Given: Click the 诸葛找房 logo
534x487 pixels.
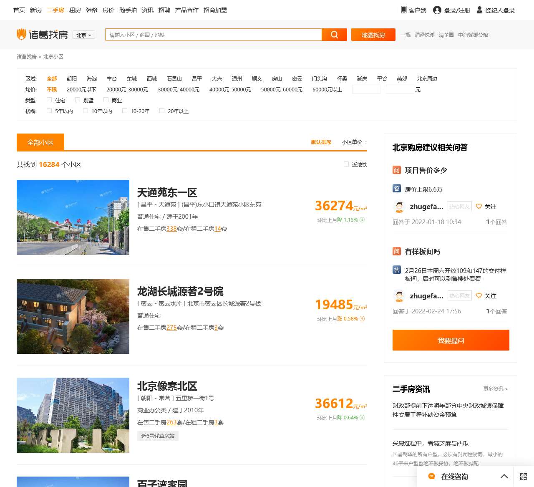Looking at the screenshot, I should [42, 34].
